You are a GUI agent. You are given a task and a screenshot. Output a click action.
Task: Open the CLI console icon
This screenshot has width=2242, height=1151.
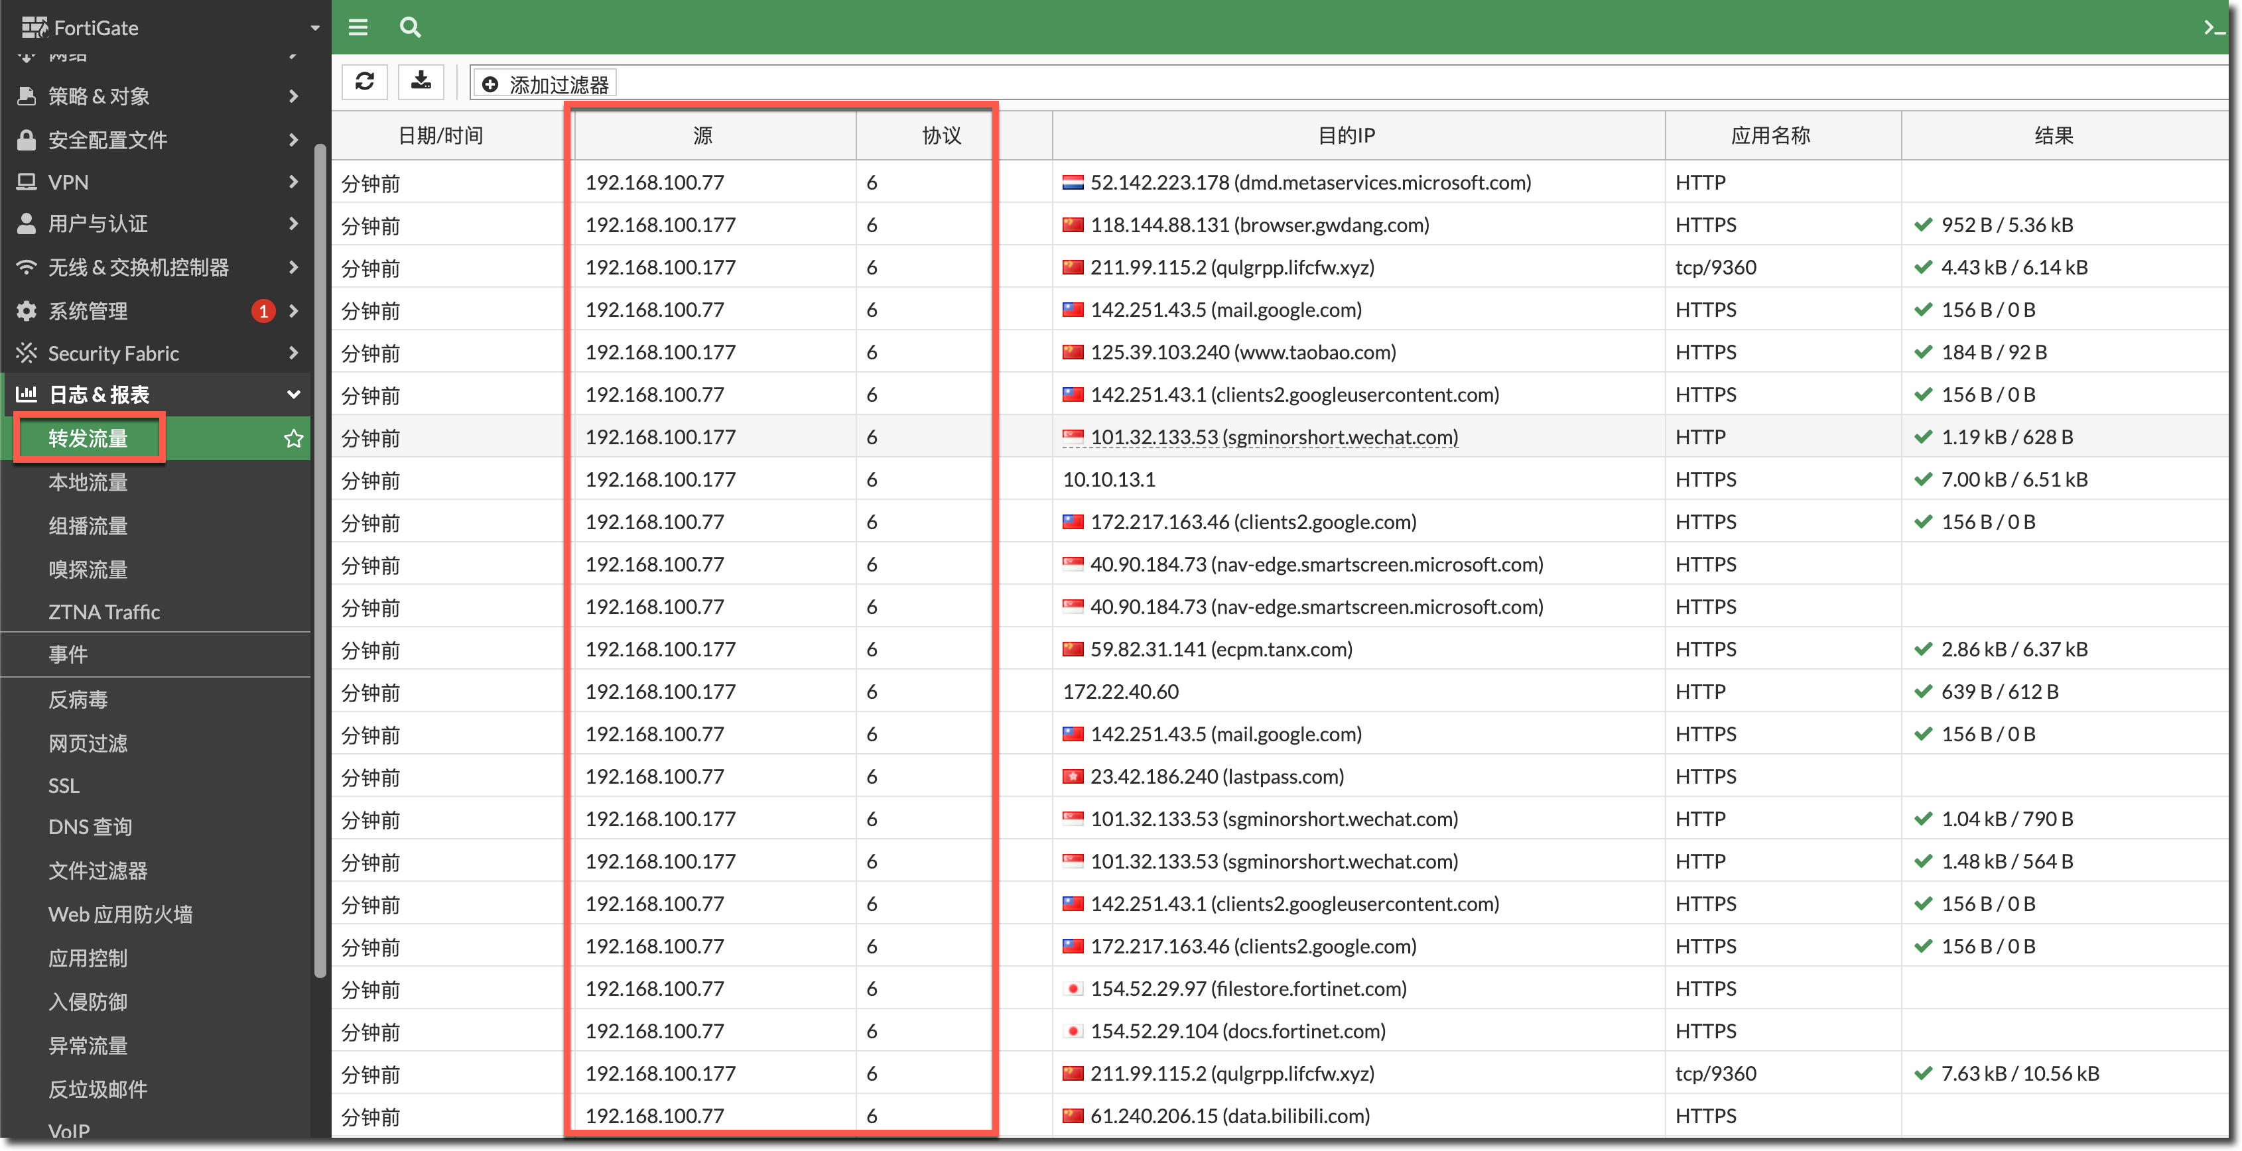[x=2214, y=27]
